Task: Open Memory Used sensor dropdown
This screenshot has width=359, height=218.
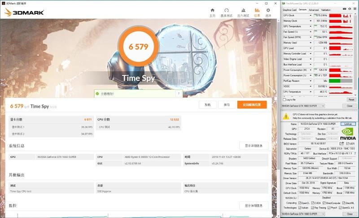Action: [311, 43]
